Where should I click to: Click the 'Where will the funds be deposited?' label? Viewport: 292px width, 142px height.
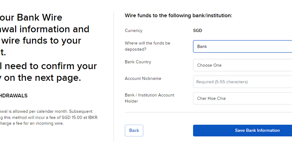148,46
